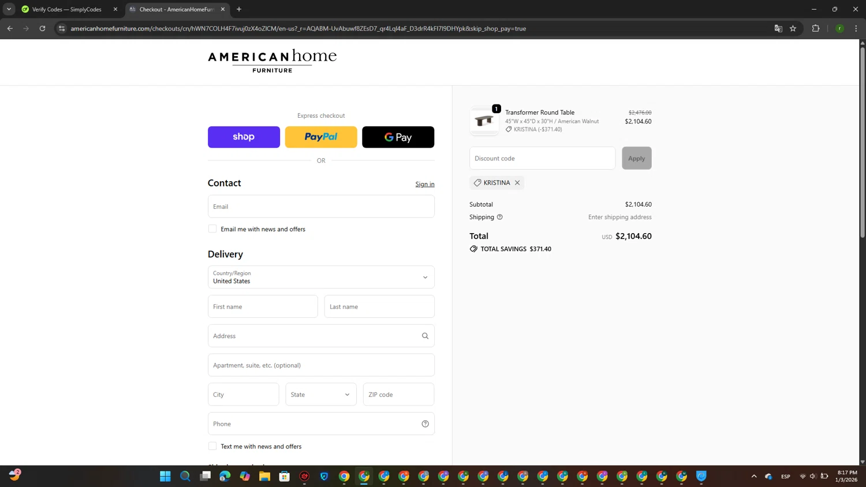This screenshot has width=866, height=487.
Task: Open the volume control in the tray
Action: tap(813, 476)
